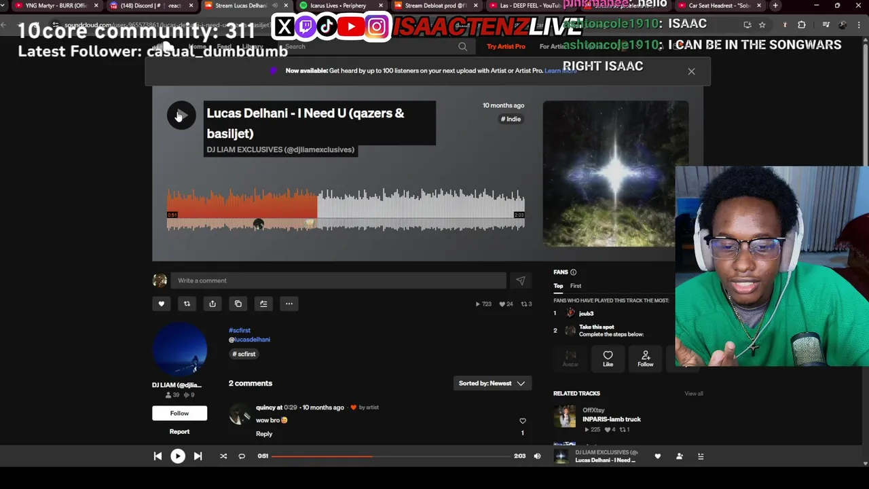Seek within the bottom player progress bar
The height and width of the screenshot is (489, 869).
pos(391,456)
